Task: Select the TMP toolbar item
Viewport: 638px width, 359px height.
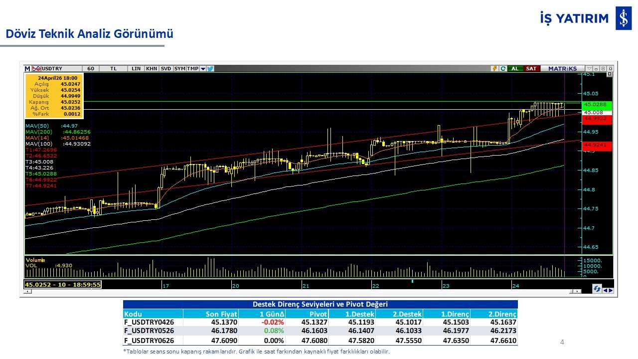Action: pos(192,69)
